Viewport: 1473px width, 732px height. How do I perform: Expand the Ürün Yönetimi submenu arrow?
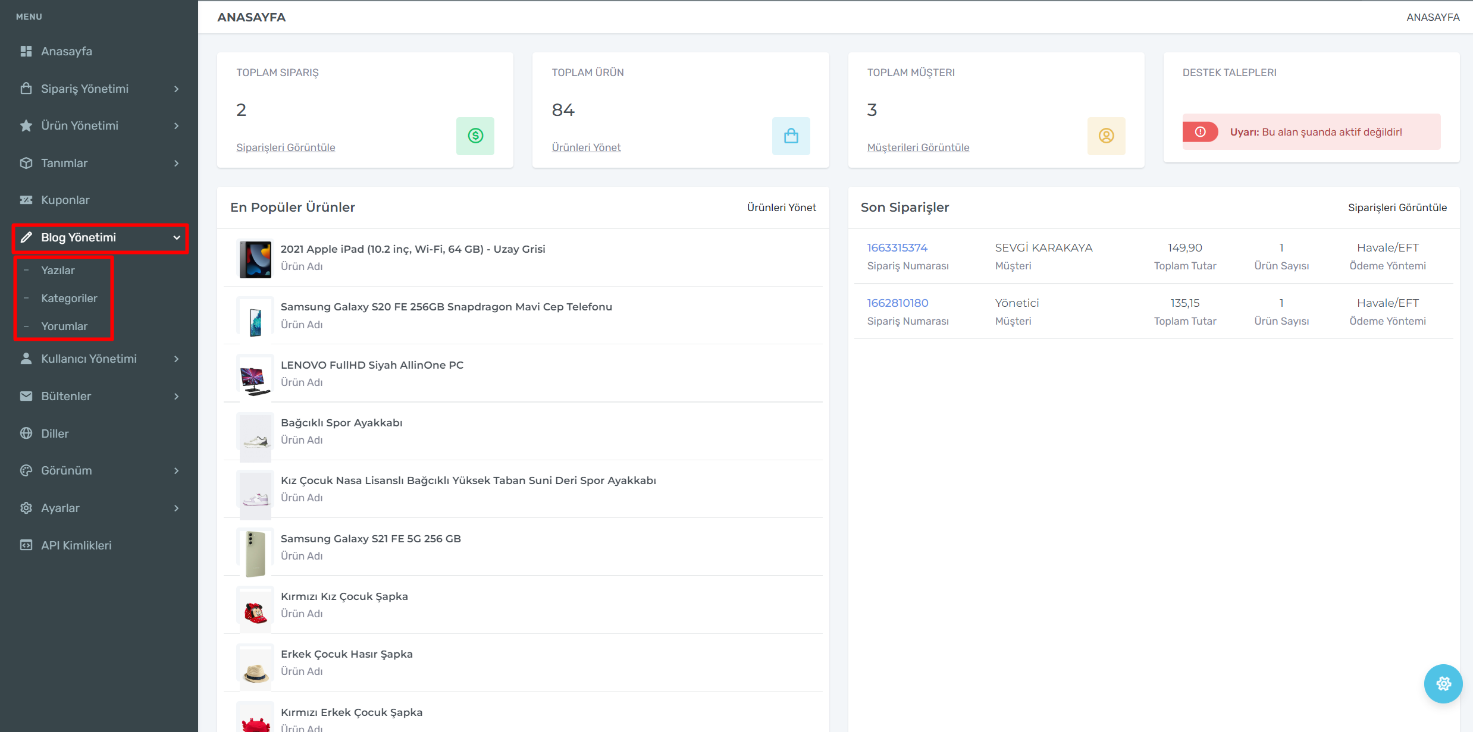176,125
